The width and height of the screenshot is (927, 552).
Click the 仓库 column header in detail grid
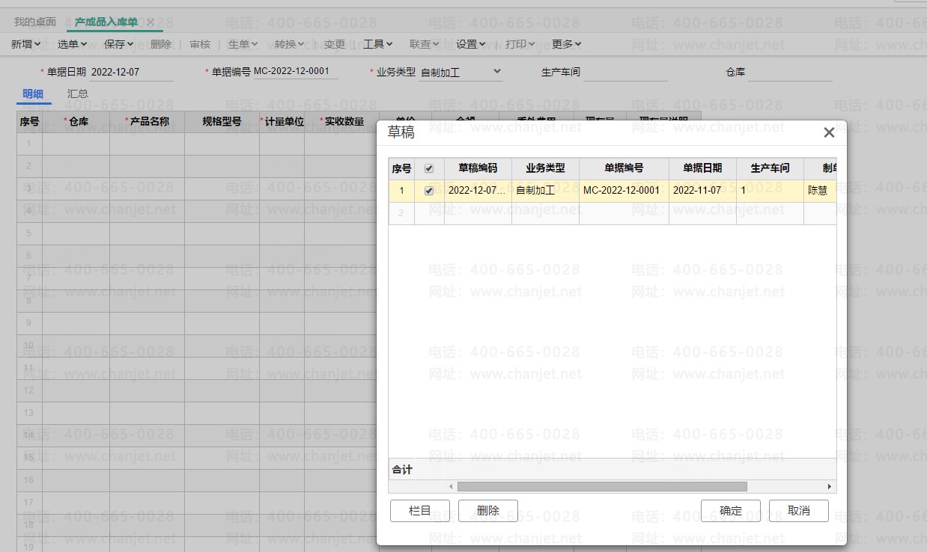[76, 121]
